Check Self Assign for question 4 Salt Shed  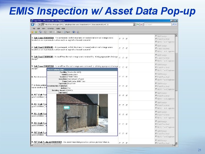tap(156, 45)
